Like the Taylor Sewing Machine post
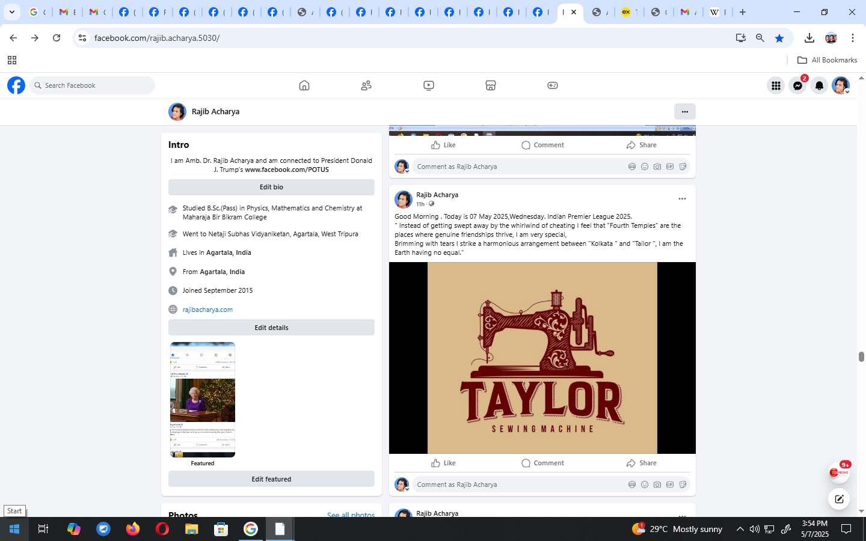The width and height of the screenshot is (866, 541). tap(443, 463)
